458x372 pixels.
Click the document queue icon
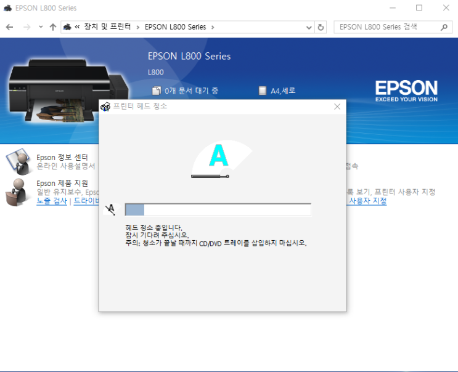[157, 91]
